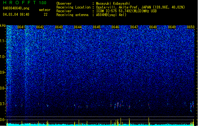Click the meteor label
The width and height of the screenshot is (198, 126).
(x=45, y=10)
